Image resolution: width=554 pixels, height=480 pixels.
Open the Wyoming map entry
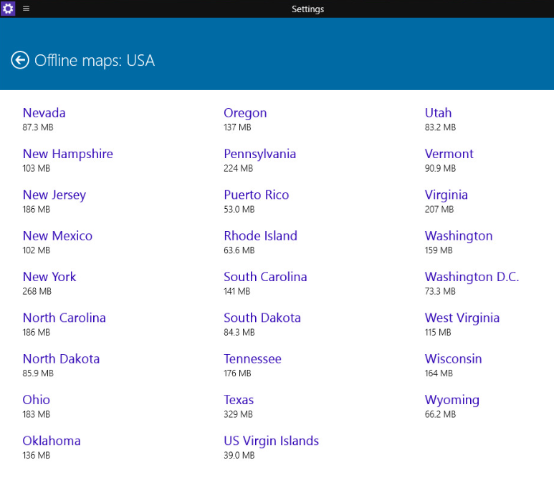point(452,400)
